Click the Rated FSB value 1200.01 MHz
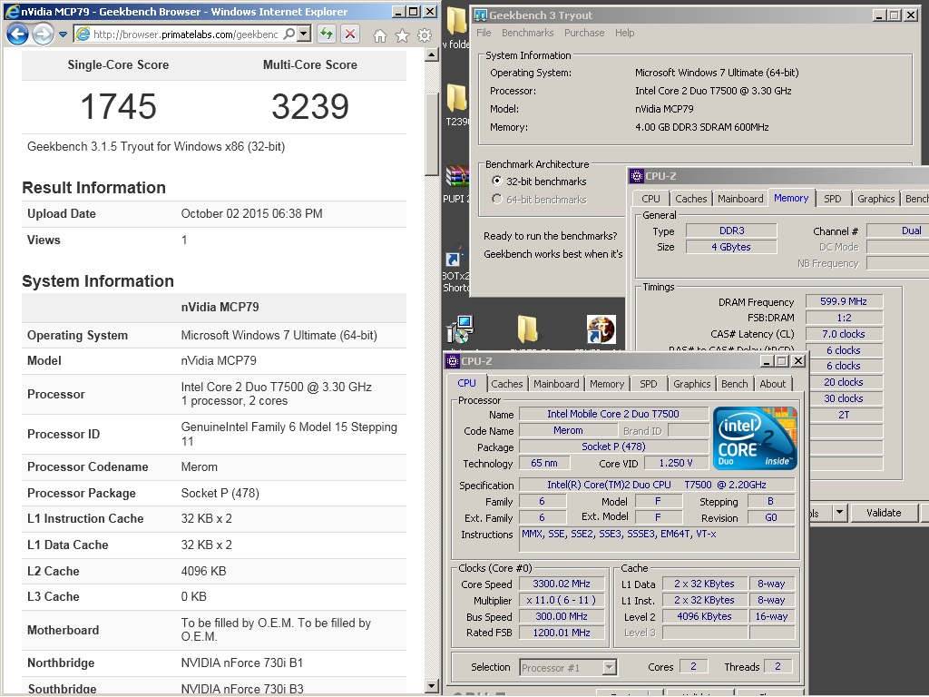Screen dimensions: 929x697 pos(562,633)
